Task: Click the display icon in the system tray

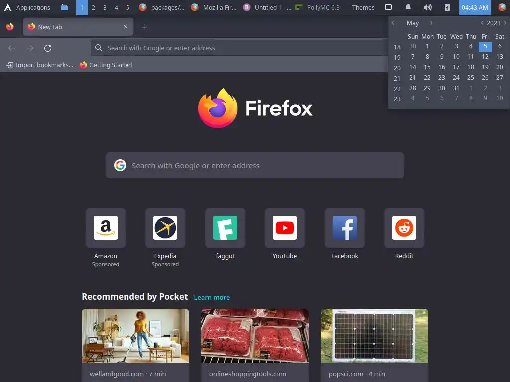Action: click(388, 7)
